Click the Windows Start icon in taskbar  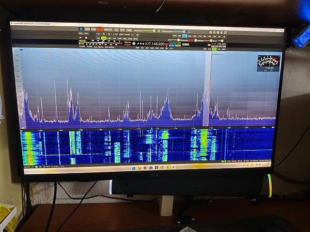133,168
